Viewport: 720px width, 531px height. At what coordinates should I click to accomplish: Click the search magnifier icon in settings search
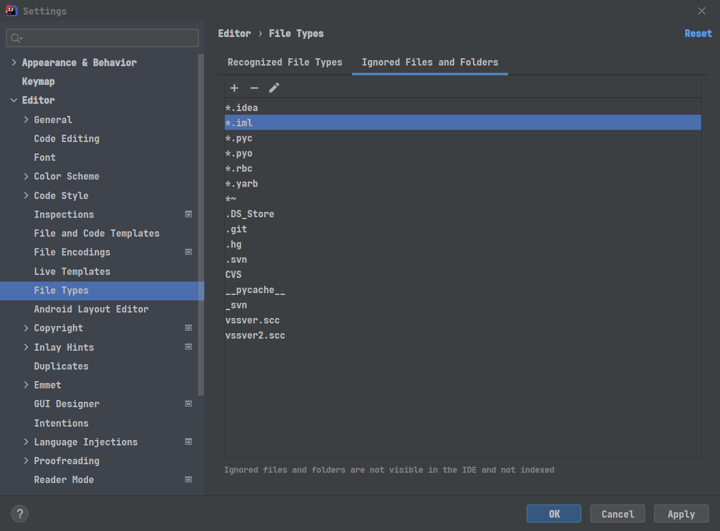tap(16, 38)
